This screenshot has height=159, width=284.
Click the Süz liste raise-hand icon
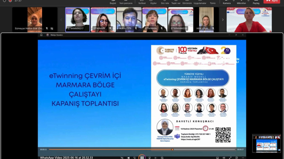tap(165, 2)
